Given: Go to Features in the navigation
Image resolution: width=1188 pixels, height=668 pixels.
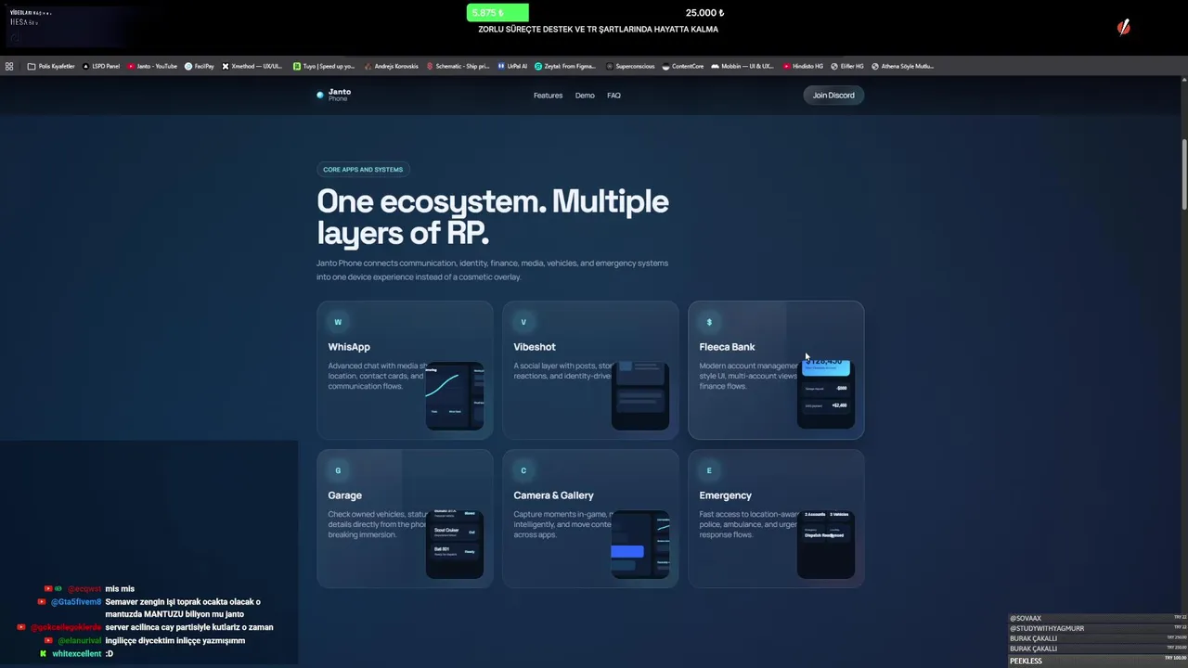Looking at the screenshot, I should [548, 96].
